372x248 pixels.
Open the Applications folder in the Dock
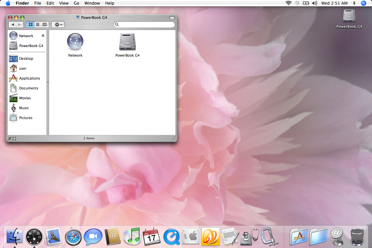click(299, 236)
